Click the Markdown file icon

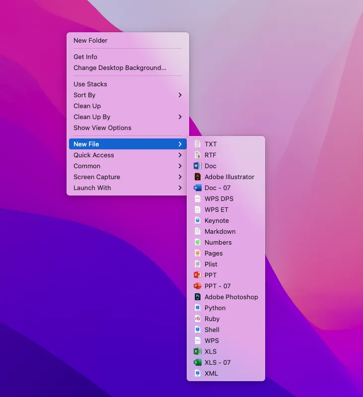click(198, 231)
